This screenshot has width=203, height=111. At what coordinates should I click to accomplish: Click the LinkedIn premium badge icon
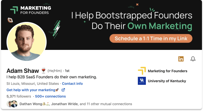[181, 59]
